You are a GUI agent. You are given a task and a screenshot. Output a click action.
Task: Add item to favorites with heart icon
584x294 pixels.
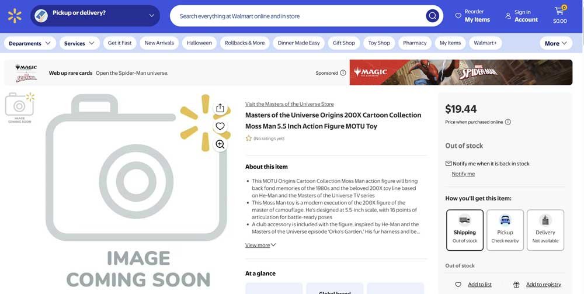[220, 126]
